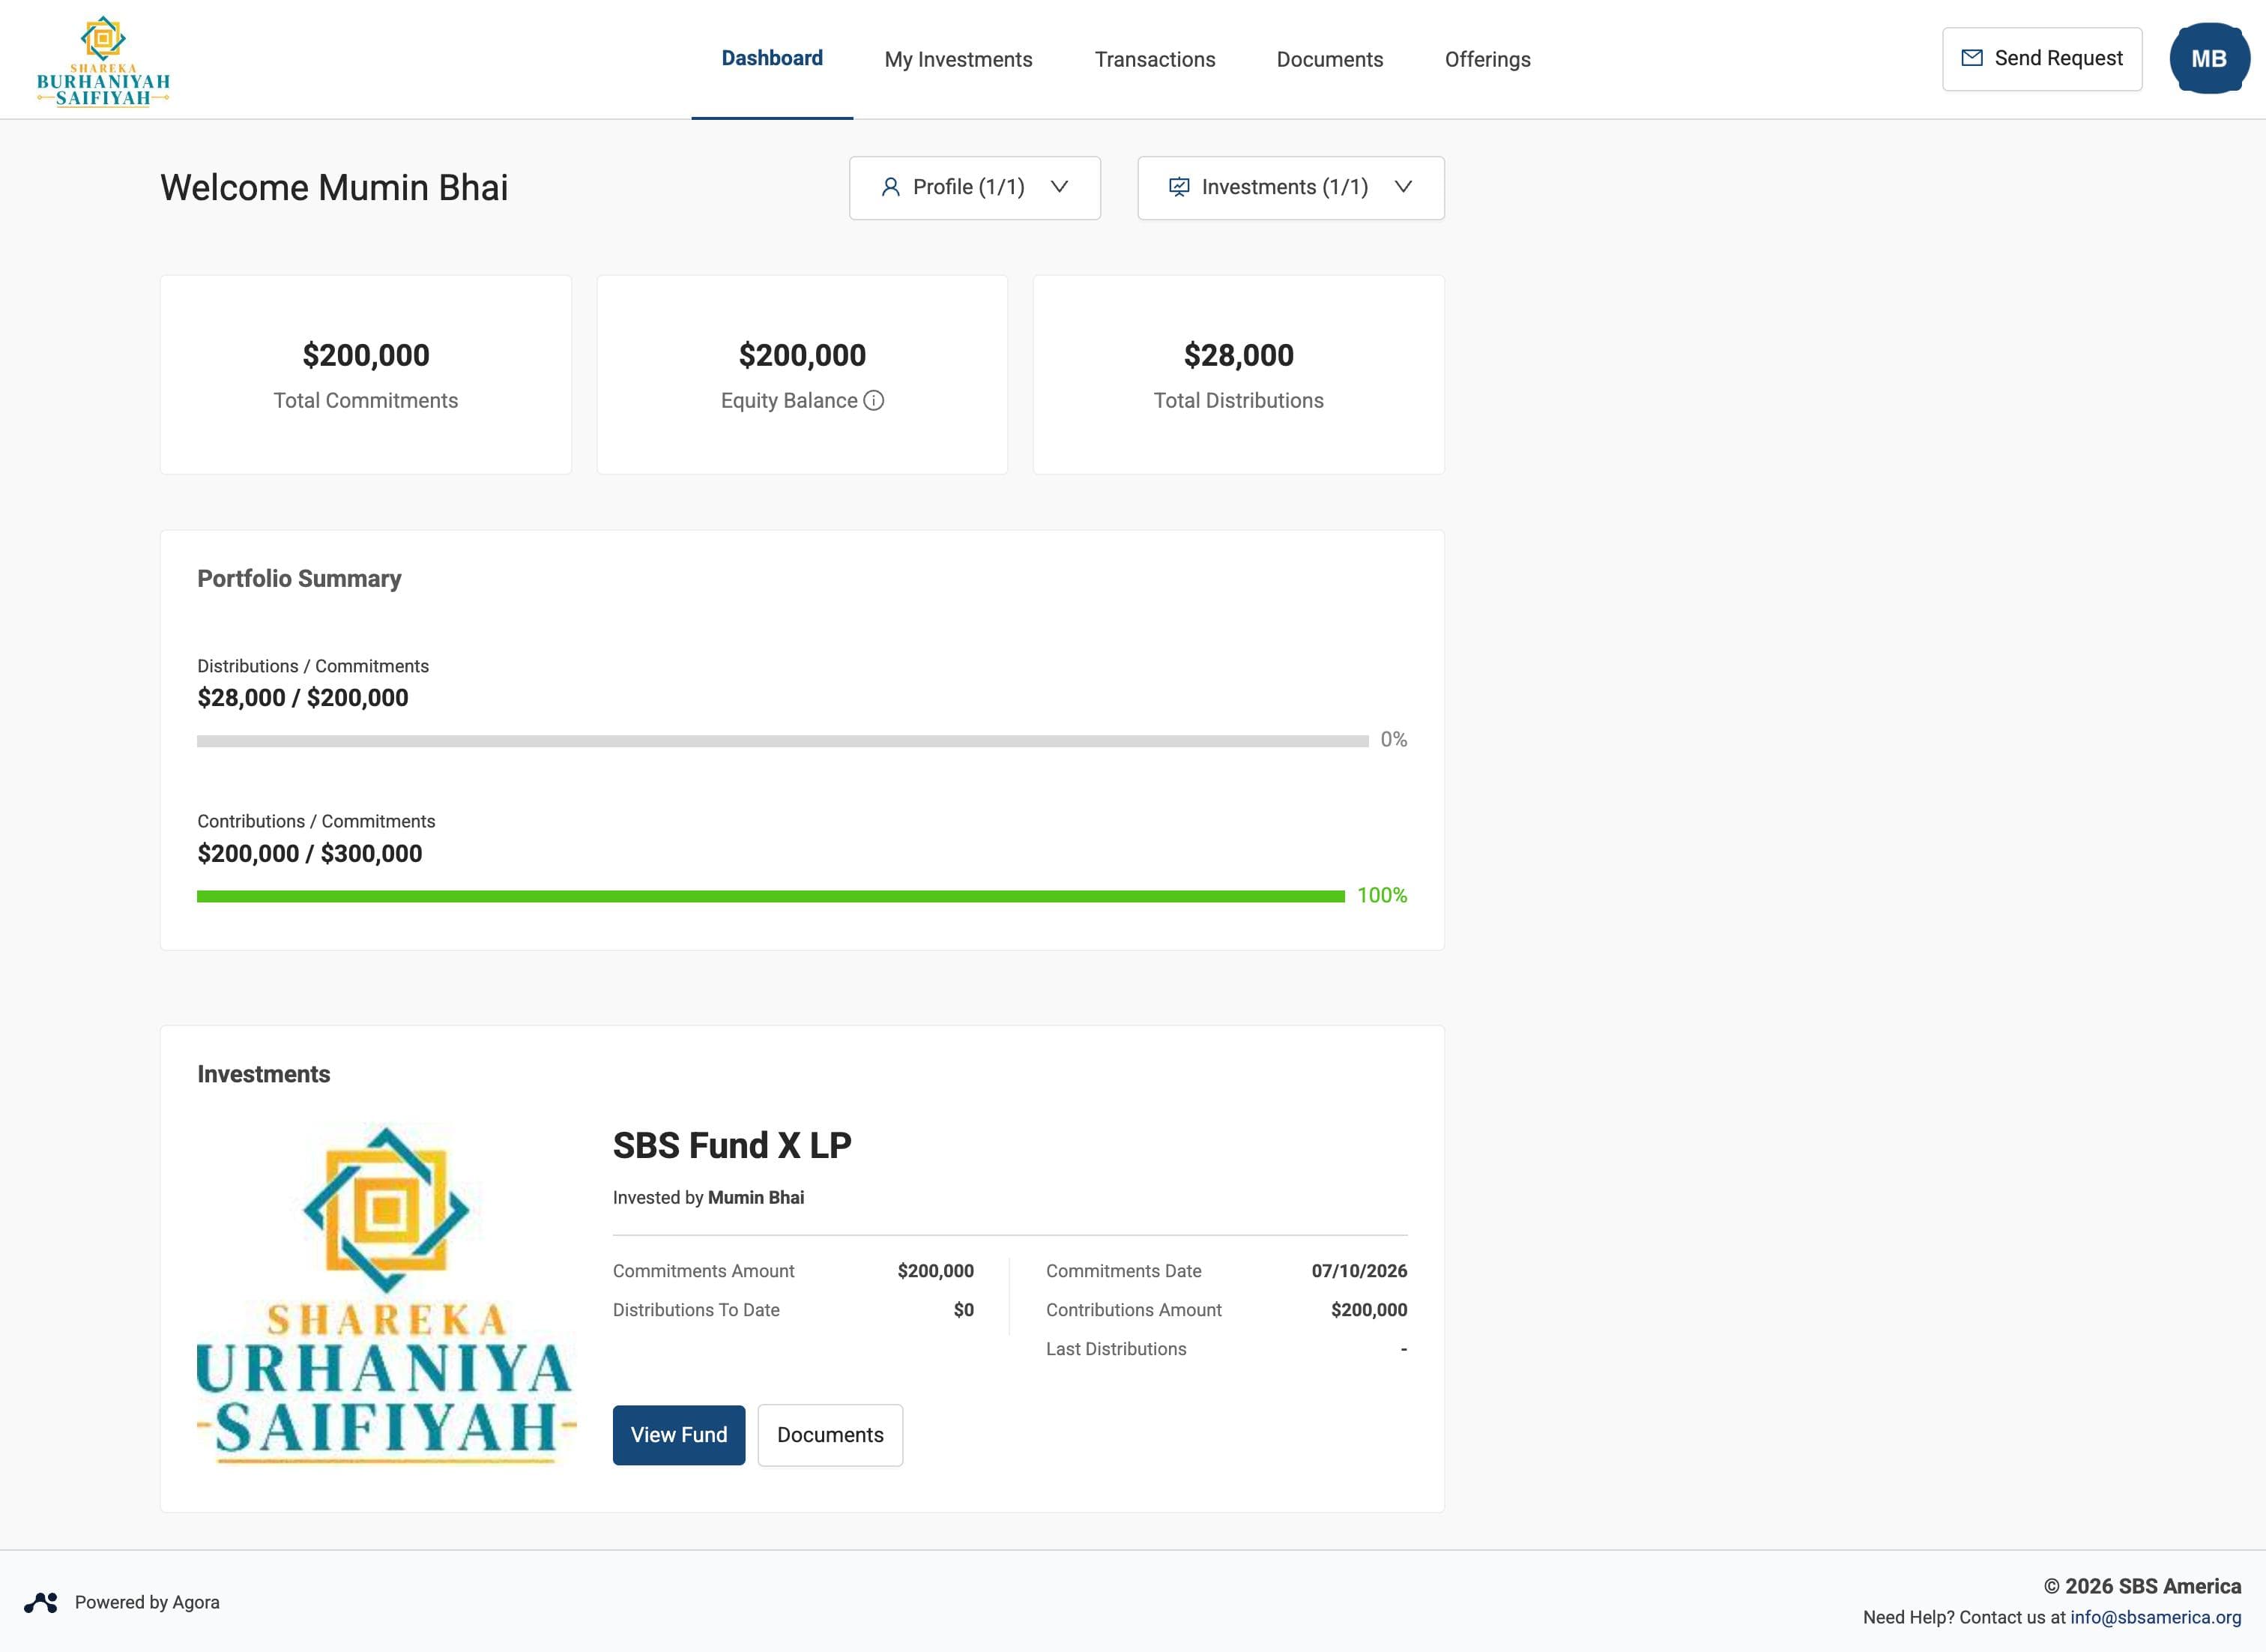Go to the Transactions tab

point(1155,59)
